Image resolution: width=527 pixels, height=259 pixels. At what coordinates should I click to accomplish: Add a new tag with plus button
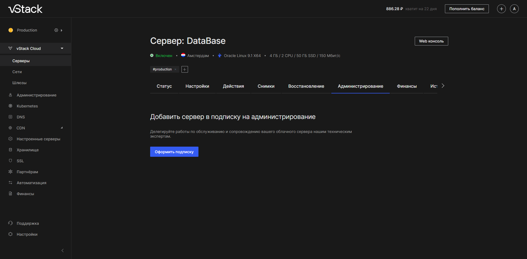185,69
